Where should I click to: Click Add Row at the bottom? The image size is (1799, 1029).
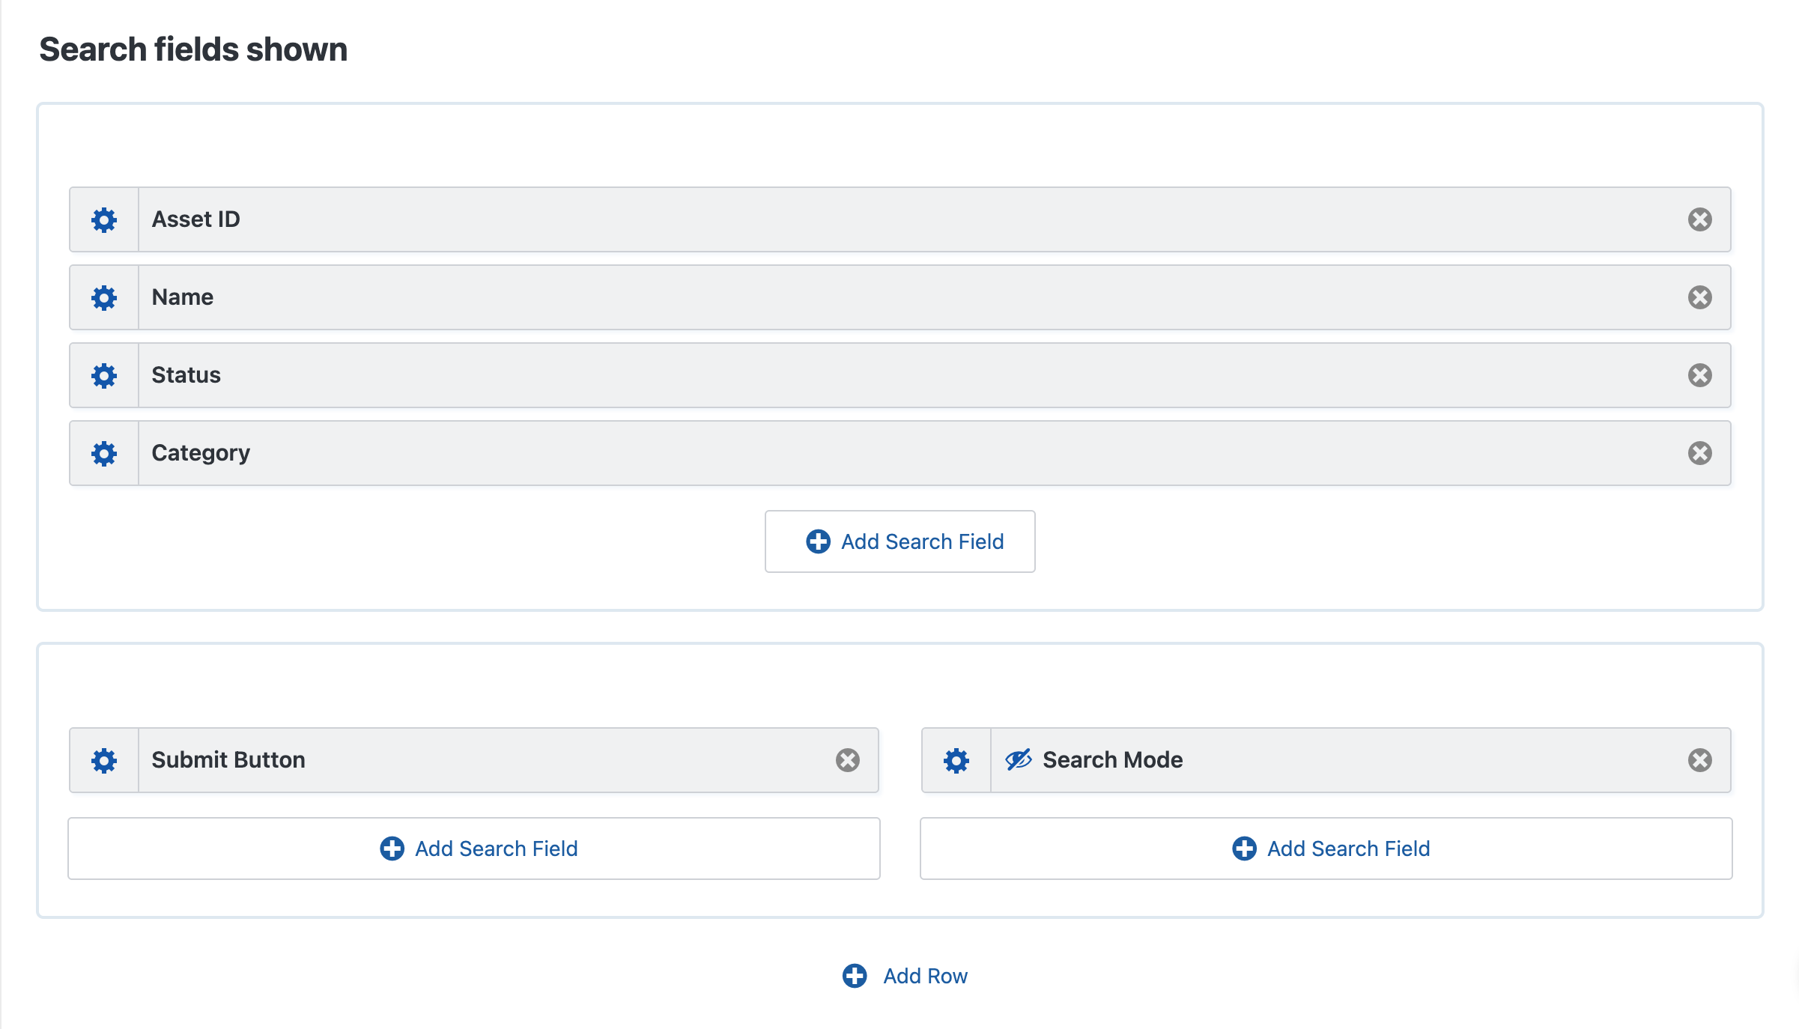904,976
